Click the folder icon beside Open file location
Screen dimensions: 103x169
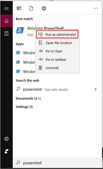pyautogui.click(x=40, y=43)
